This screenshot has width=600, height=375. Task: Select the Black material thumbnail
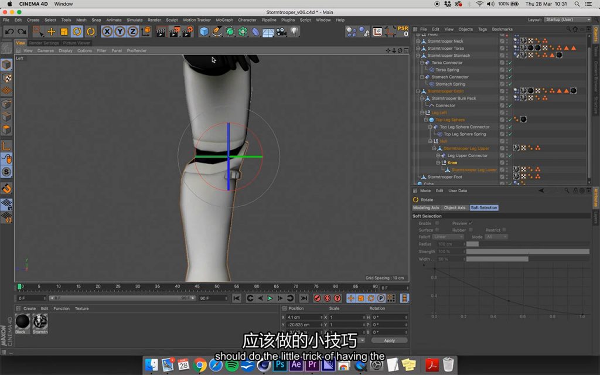[x=23, y=322]
